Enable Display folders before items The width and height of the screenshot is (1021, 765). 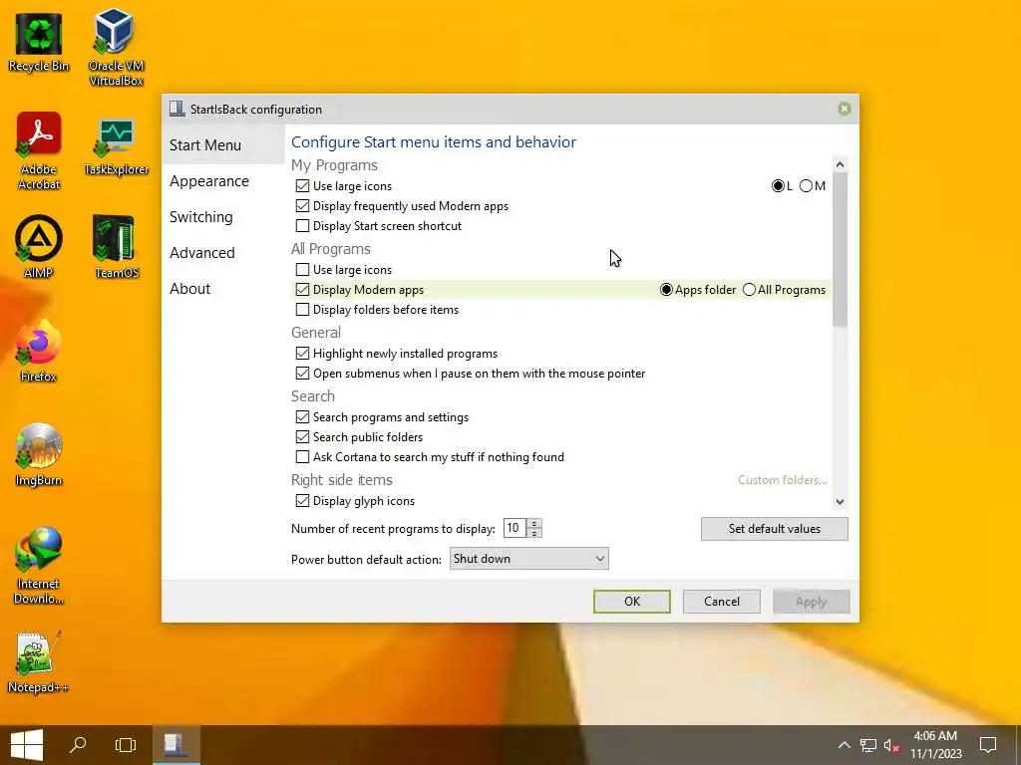tap(302, 310)
